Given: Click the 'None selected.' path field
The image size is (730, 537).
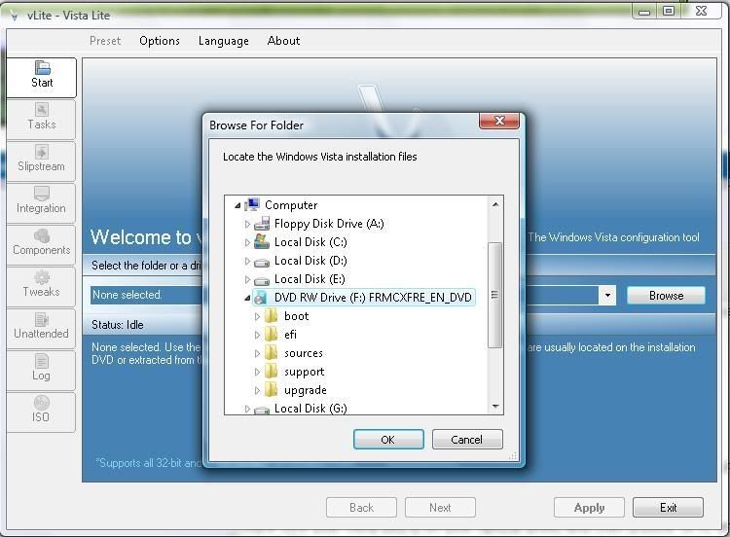Looking at the screenshot, I should pyautogui.click(x=345, y=296).
